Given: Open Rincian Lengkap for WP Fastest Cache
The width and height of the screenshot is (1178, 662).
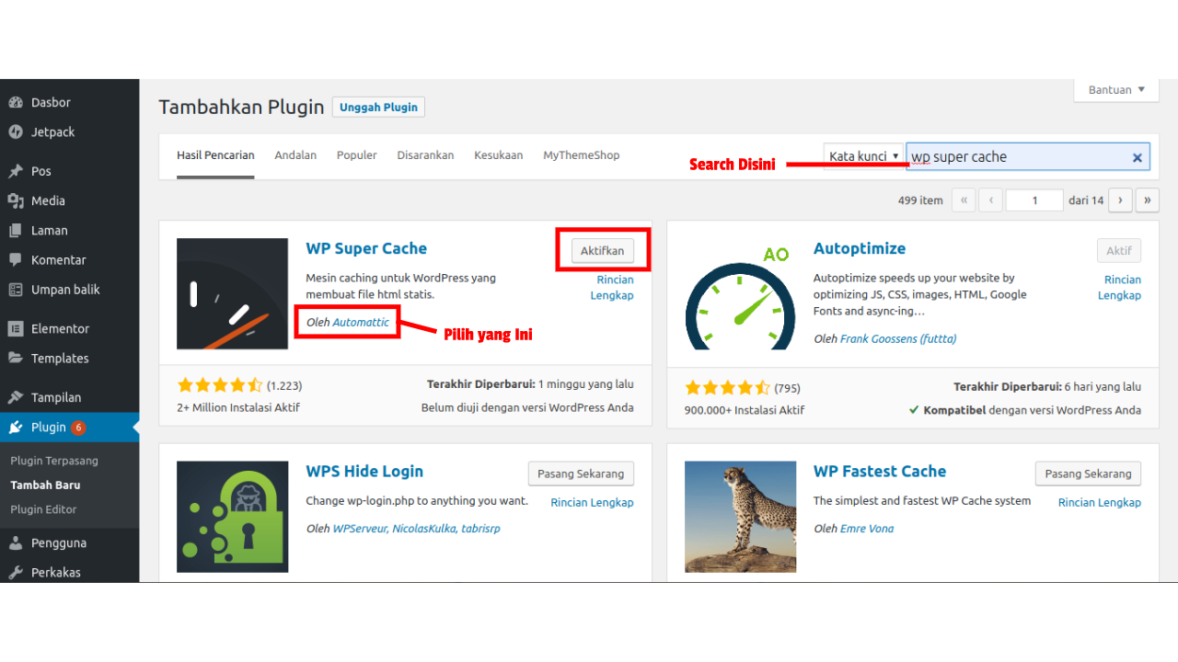Looking at the screenshot, I should tap(1100, 502).
